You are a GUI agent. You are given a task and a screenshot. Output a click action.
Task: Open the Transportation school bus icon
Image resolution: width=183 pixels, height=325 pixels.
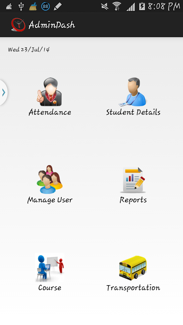click(133, 268)
